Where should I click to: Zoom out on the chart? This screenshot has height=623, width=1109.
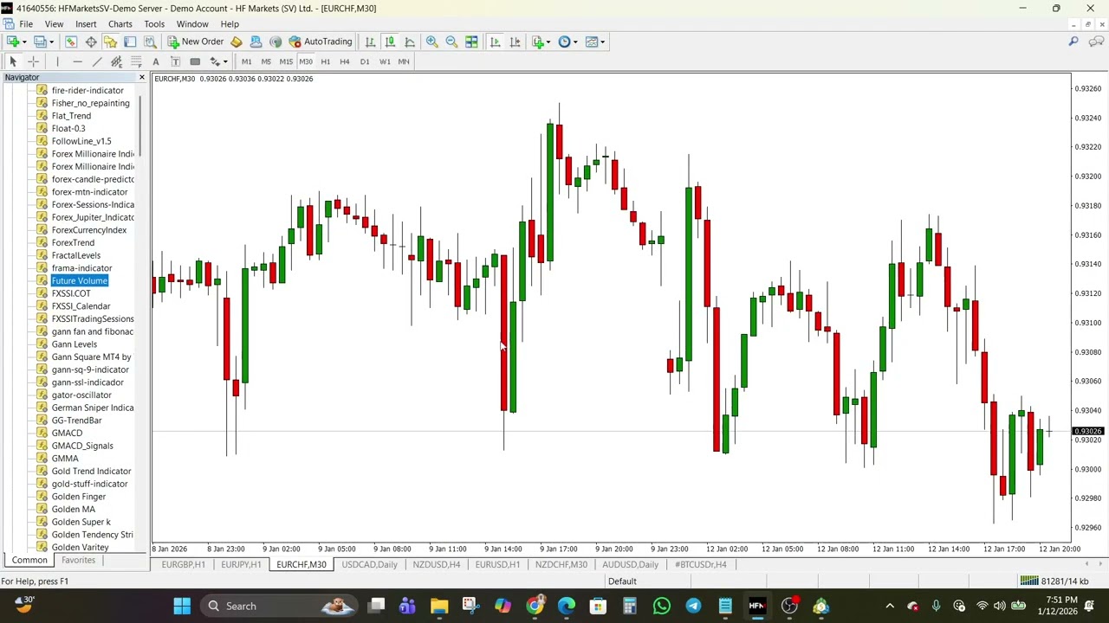(451, 42)
